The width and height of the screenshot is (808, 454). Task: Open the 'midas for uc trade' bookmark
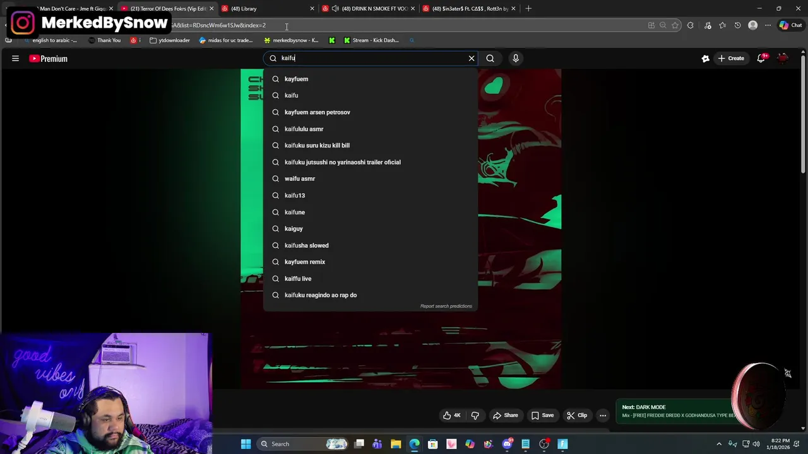pos(225,40)
